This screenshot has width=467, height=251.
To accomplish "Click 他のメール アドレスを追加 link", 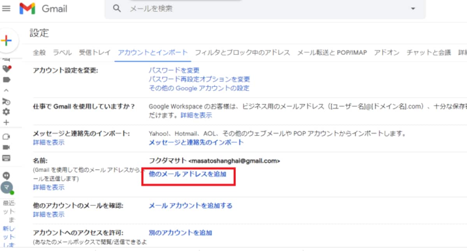I will 188,174.
